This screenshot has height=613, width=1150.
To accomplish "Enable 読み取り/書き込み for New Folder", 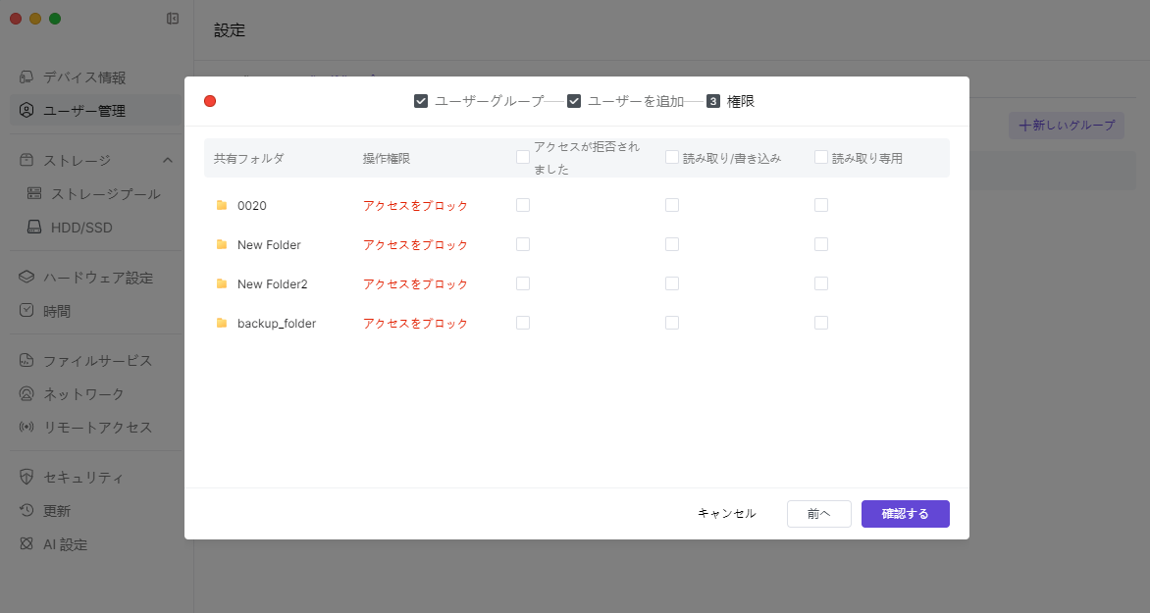I will [x=672, y=244].
